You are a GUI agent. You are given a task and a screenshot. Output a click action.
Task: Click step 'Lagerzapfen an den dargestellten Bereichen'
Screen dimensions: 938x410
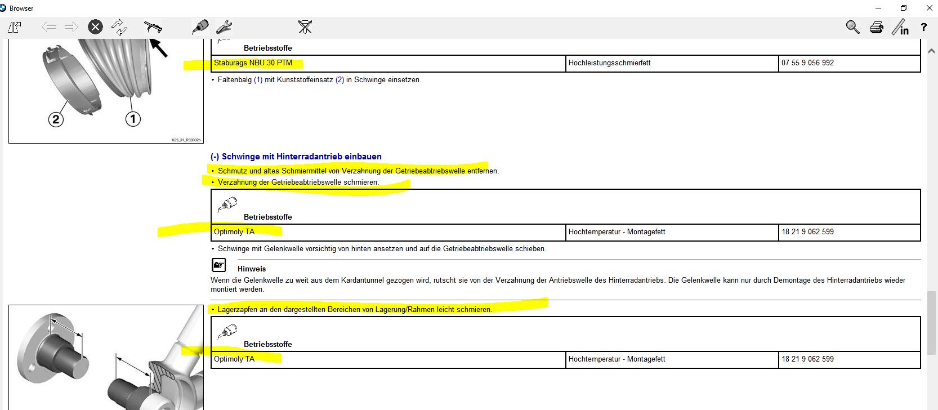(x=355, y=310)
